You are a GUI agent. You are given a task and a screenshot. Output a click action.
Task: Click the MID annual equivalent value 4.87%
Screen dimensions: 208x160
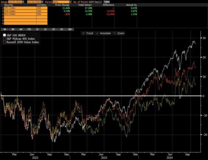134,11
